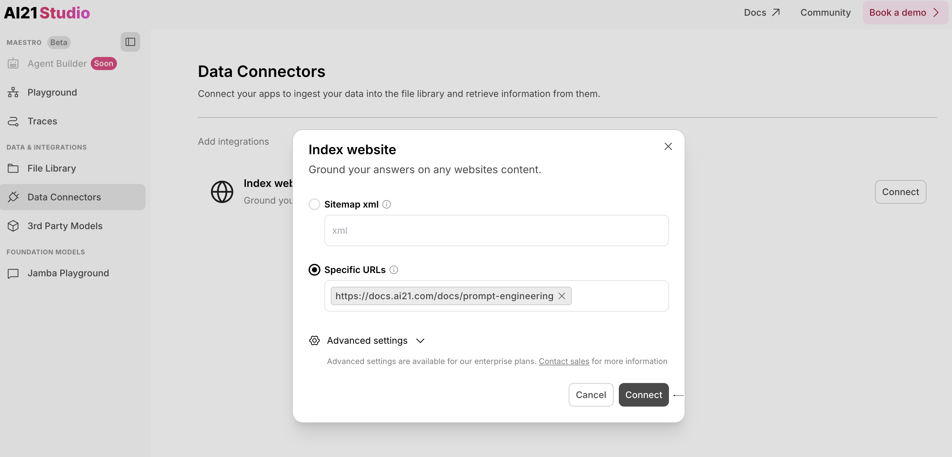This screenshot has height=457, width=952.
Task: Collapse the sidebar panel
Action: pos(130,42)
